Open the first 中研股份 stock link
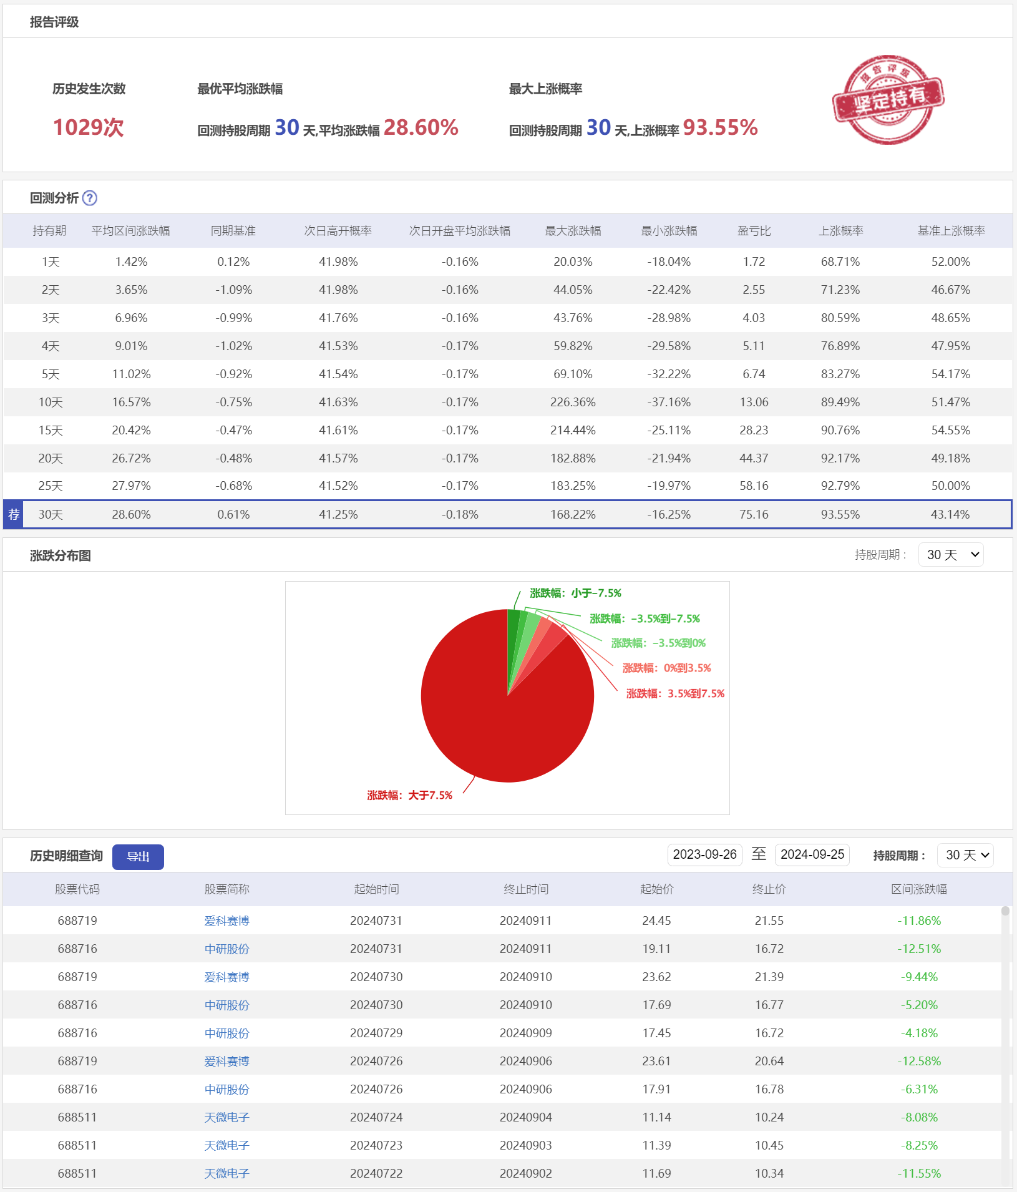Viewport: 1017px width, 1192px height. 226,949
